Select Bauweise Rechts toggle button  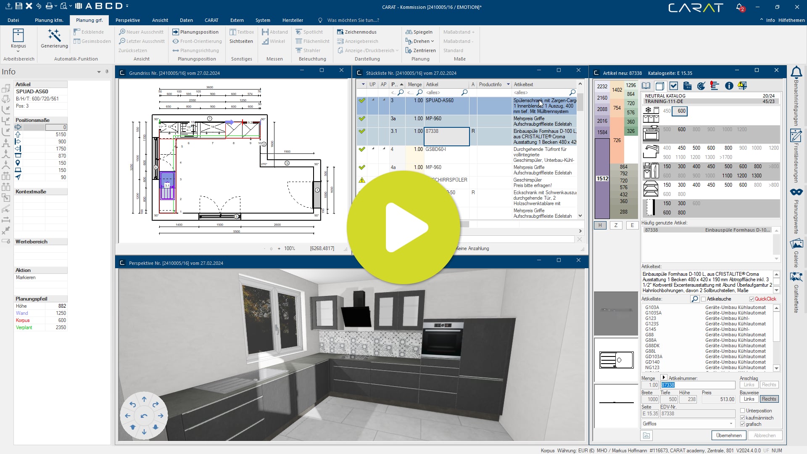pos(769,399)
